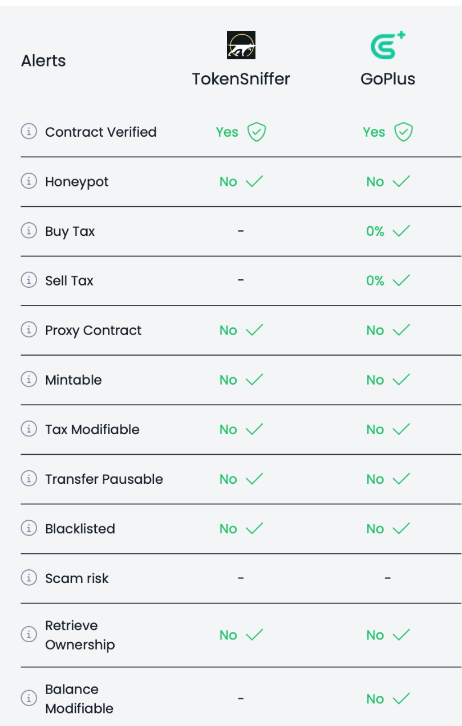Click the Blacklisted info icon
This screenshot has height=726, width=462.
pos(29,528)
